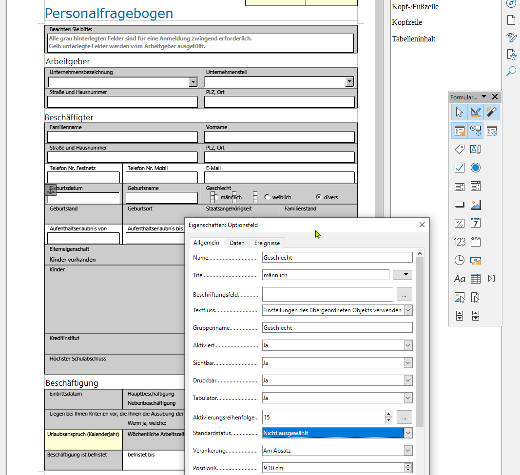Open Form Properties icon in Formular toolbar
520x475 pixels.
point(491,131)
